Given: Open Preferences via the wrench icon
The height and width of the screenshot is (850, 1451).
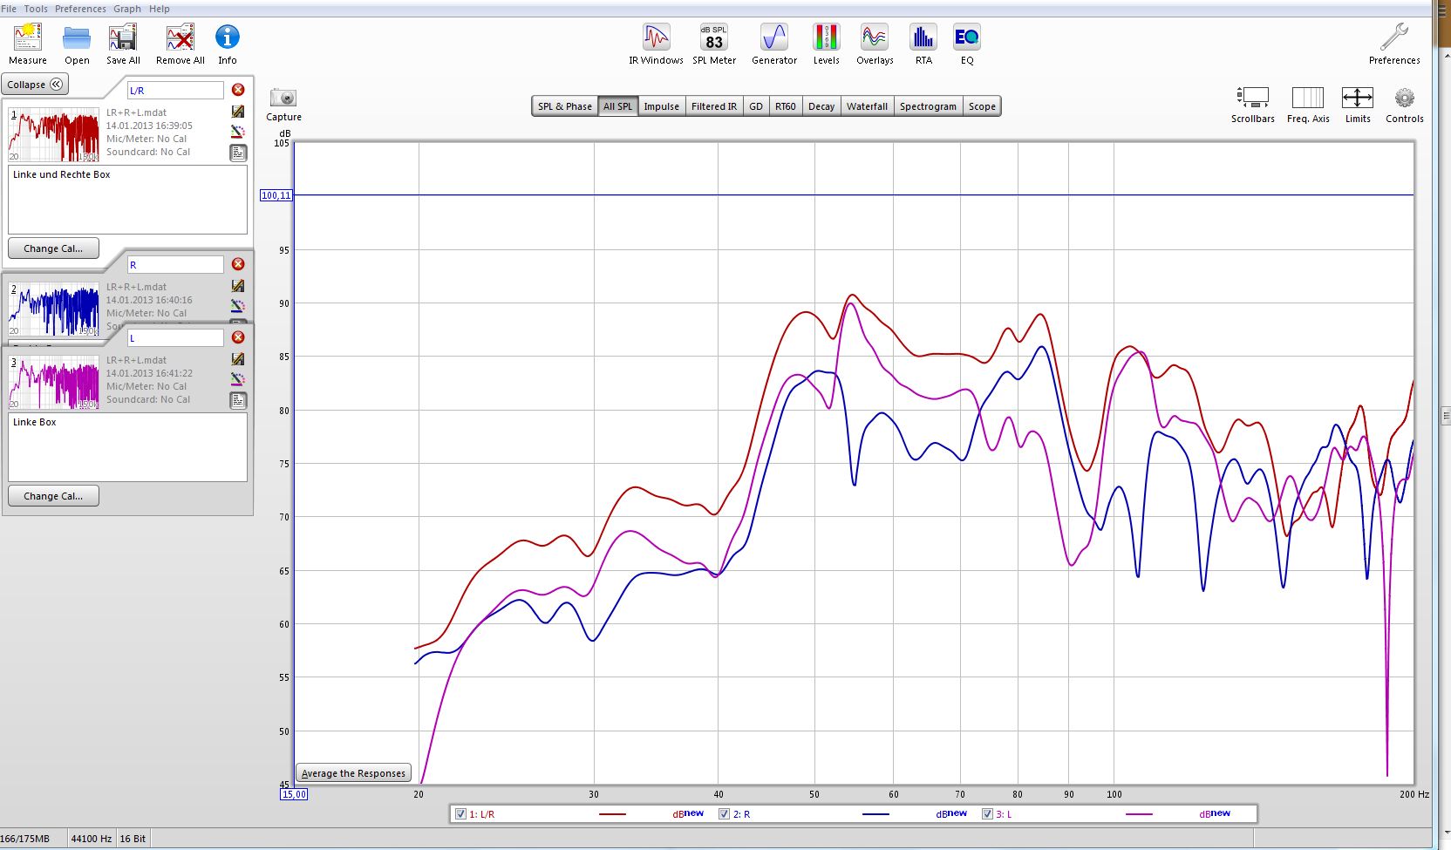Looking at the screenshot, I should tap(1394, 37).
